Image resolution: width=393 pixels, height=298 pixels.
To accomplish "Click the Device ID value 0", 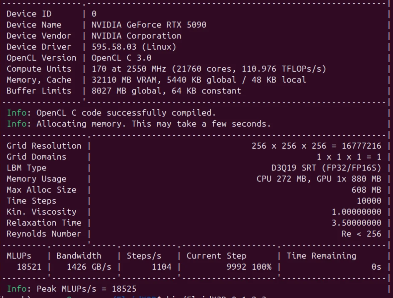I will point(94,14).
